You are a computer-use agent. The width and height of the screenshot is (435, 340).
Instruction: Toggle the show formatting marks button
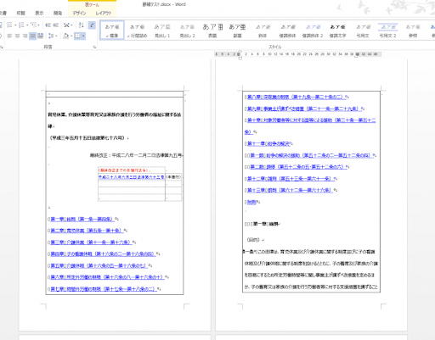92,25
